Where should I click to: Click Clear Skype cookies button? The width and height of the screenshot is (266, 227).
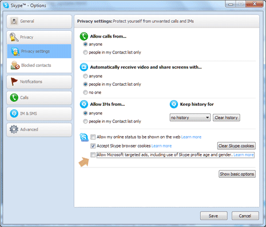pyautogui.click(x=236, y=146)
